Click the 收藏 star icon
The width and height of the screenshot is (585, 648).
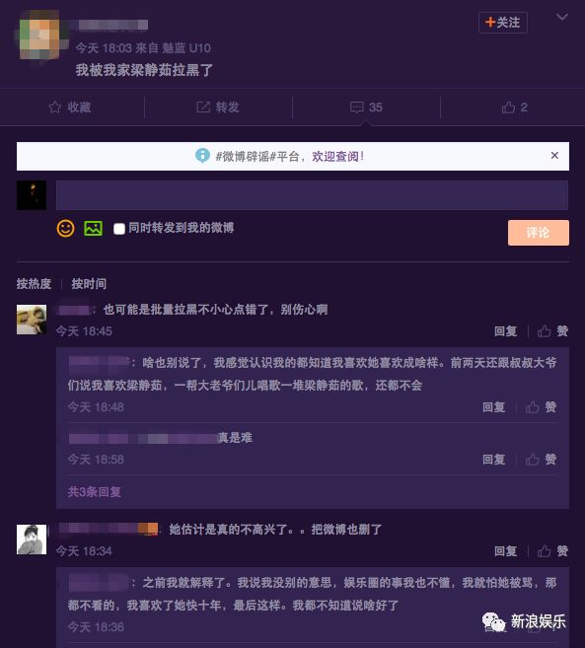[54, 108]
